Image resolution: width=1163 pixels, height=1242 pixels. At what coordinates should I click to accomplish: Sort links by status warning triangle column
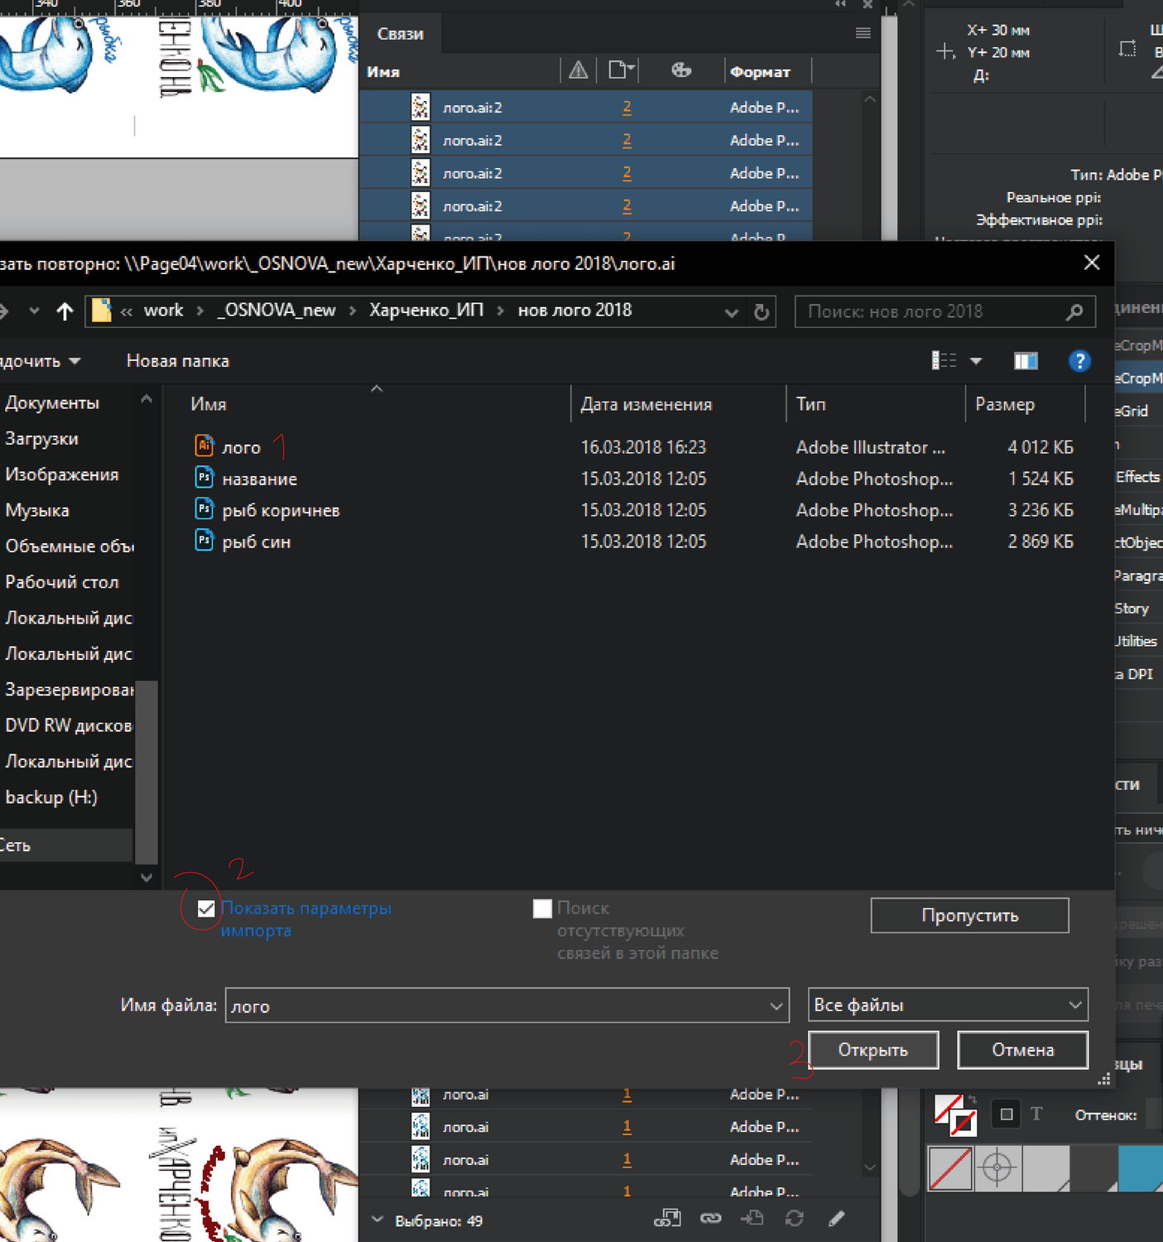(579, 70)
